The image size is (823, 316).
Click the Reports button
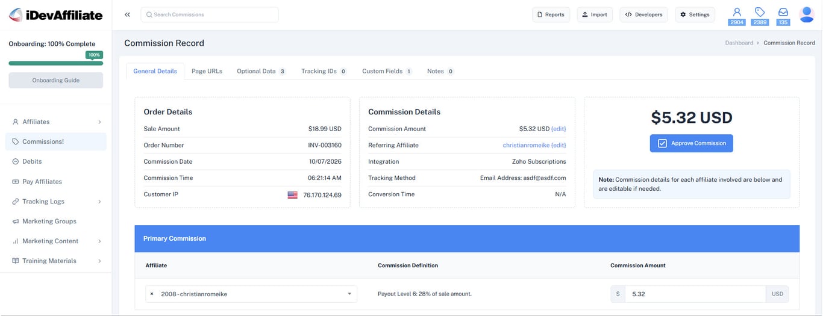coord(551,14)
